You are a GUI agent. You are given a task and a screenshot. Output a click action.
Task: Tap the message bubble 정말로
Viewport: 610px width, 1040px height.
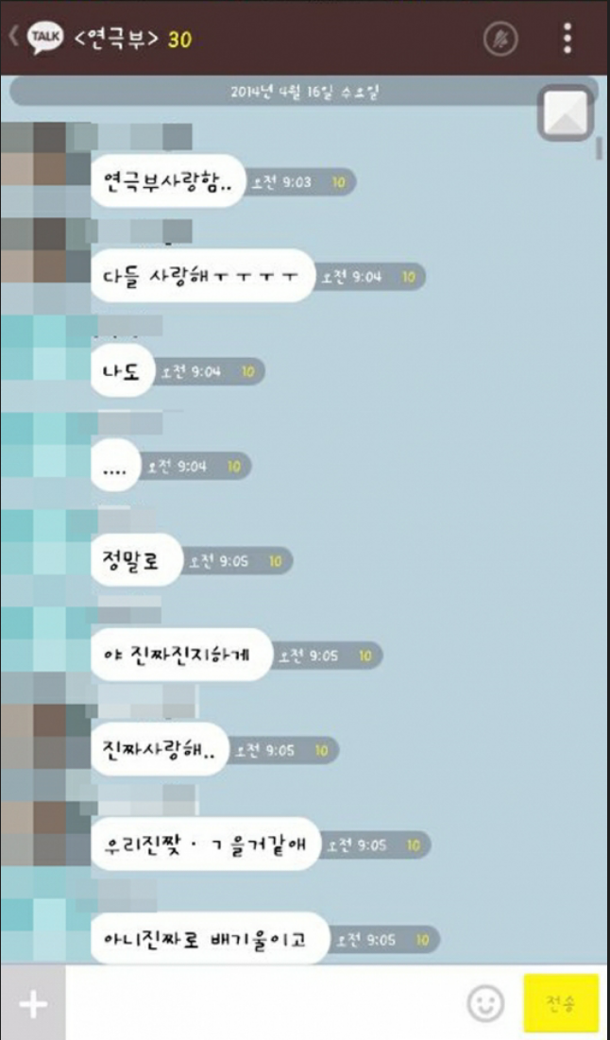pos(136,560)
